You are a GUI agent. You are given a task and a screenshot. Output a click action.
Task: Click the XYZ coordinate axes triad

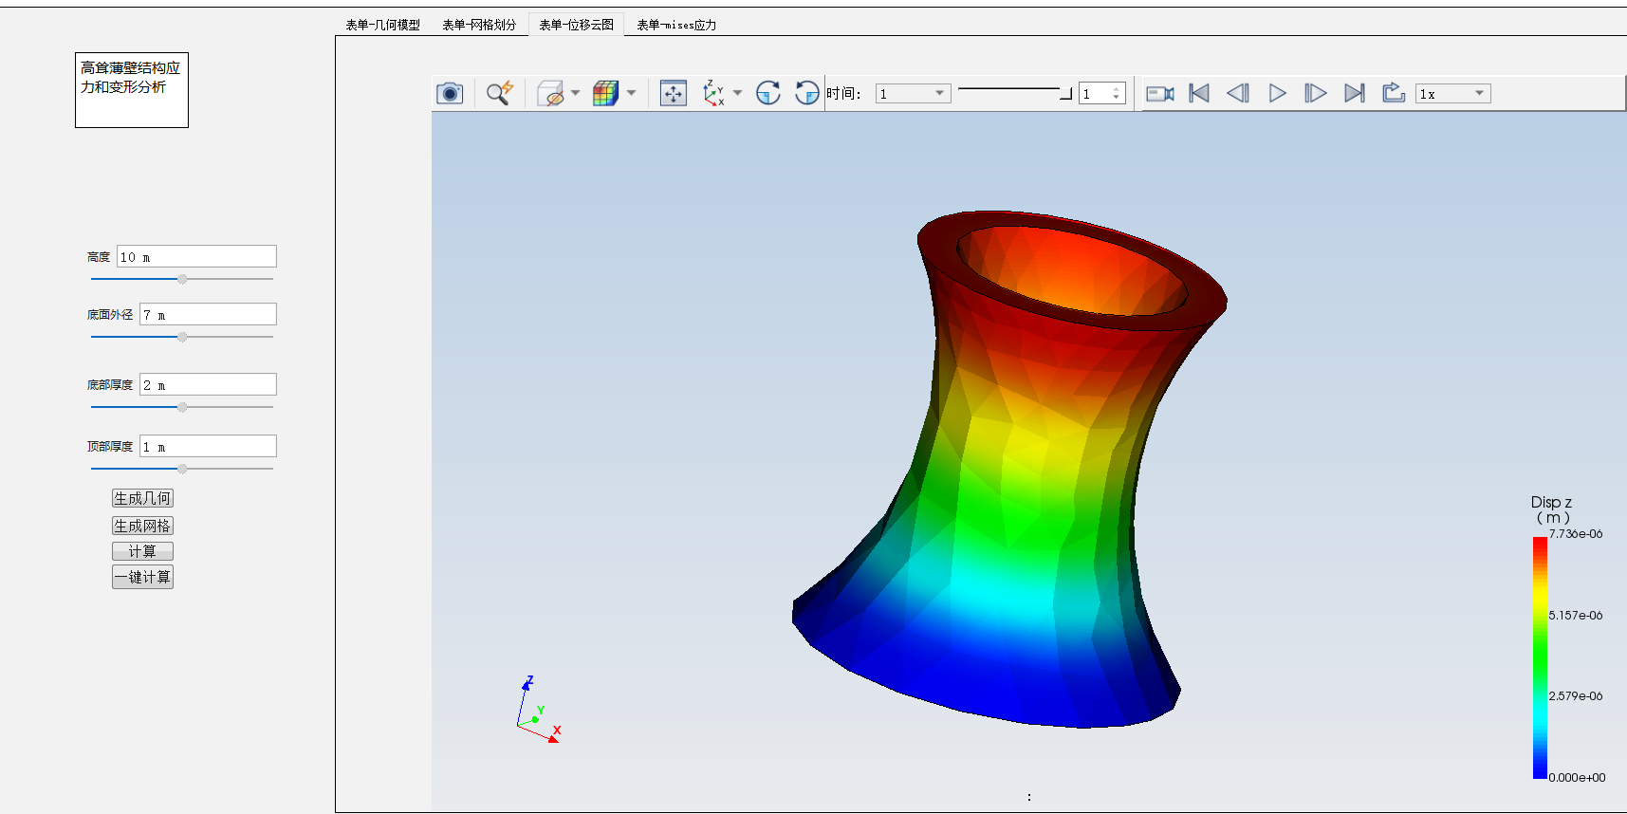coord(539,710)
